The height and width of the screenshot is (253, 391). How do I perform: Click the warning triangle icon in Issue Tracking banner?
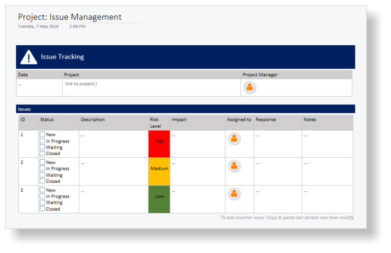coord(29,57)
